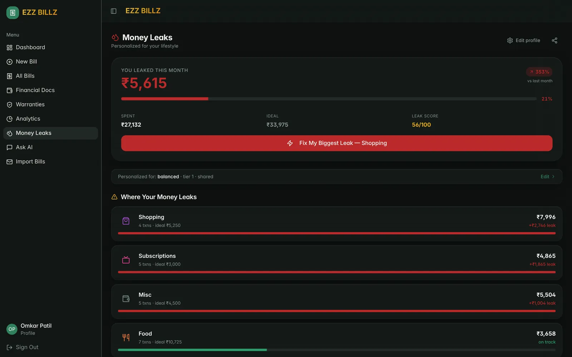Screen dimensions: 572x357
Task: Open the Shopping leak card
Action: (x=337, y=224)
